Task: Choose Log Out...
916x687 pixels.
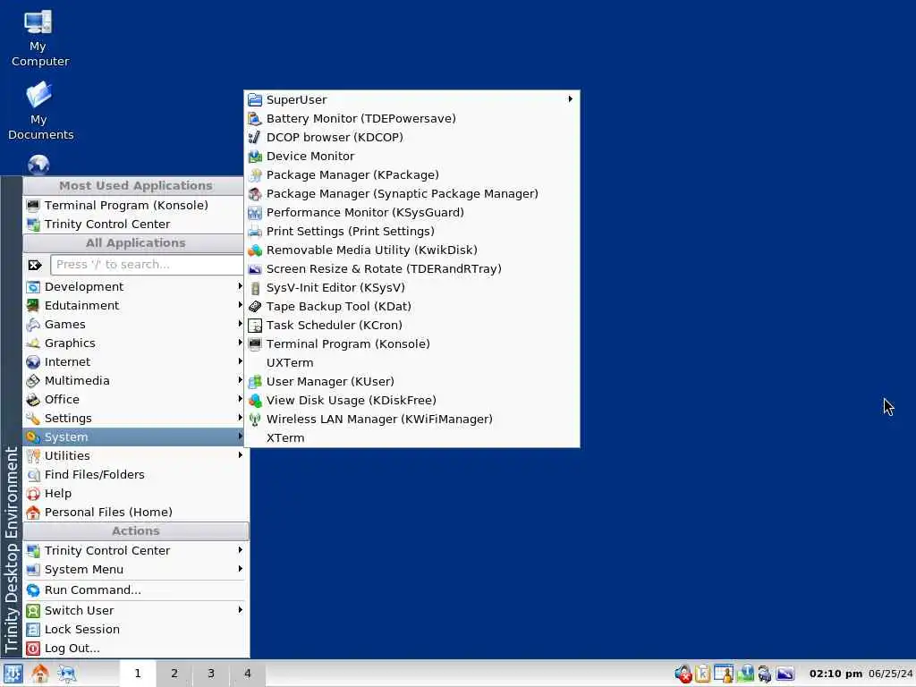Action: [136, 648]
